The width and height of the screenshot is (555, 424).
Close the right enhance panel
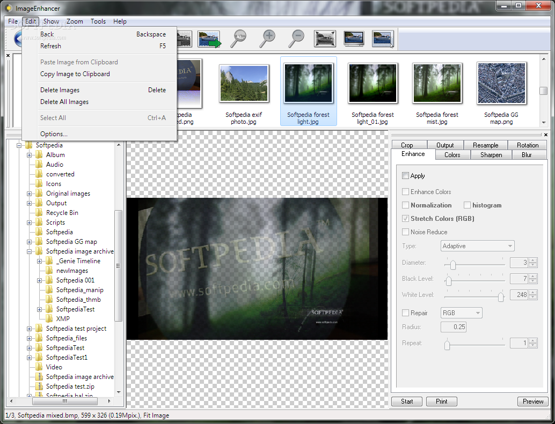[545, 135]
